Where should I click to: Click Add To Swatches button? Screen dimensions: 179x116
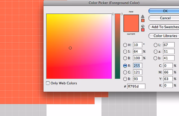click(164, 27)
